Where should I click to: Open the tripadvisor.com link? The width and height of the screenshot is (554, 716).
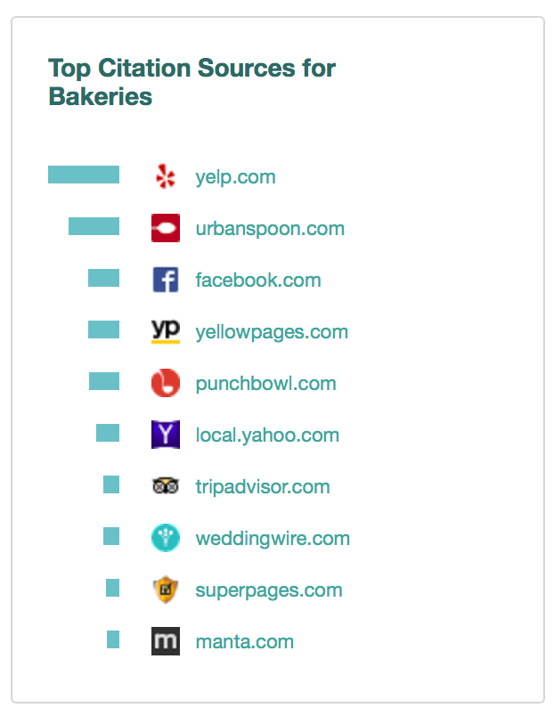[x=263, y=486]
